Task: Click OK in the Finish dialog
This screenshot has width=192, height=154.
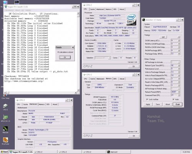Action: [65, 57]
